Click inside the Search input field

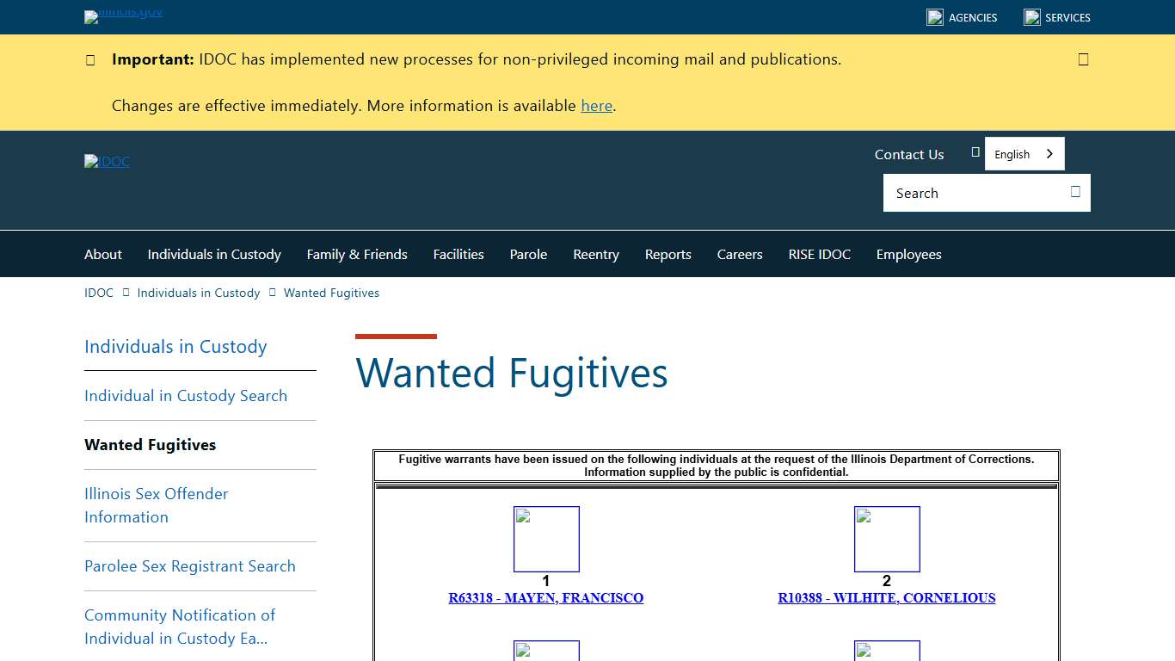pos(963,193)
